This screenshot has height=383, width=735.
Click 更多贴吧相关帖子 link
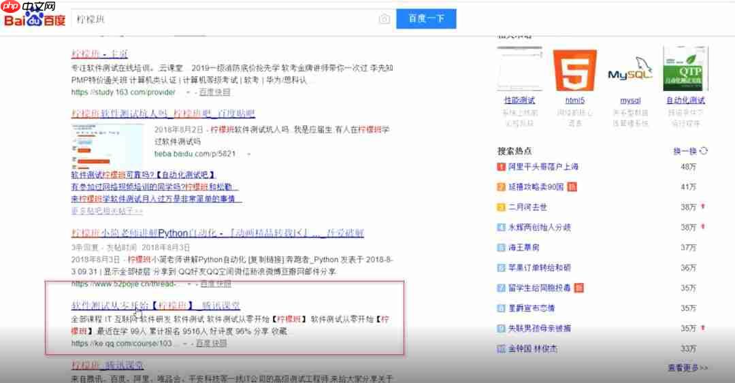(107, 211)
